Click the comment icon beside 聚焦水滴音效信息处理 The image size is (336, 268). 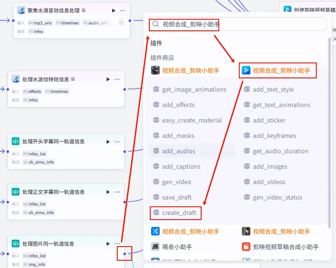click(84, 10)
